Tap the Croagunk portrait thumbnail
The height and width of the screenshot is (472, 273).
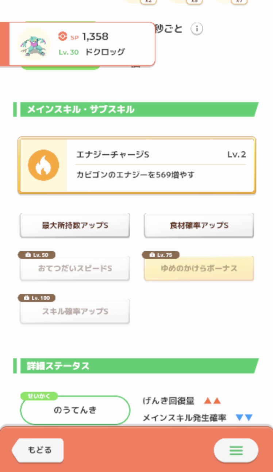click(34, 44)
